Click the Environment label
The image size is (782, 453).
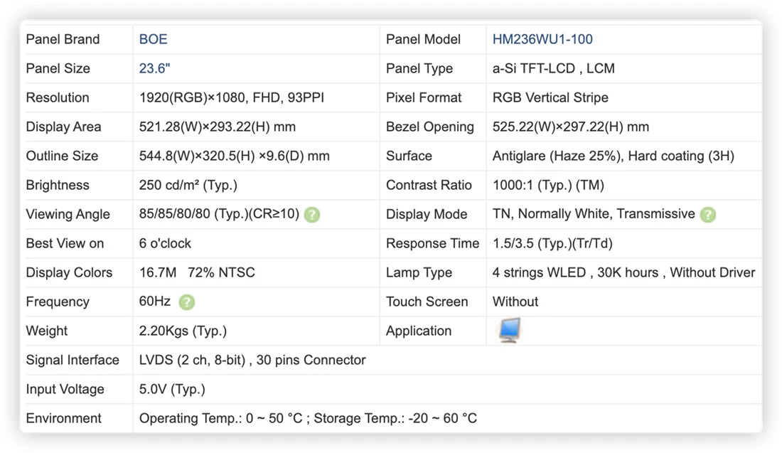[63, 418]
